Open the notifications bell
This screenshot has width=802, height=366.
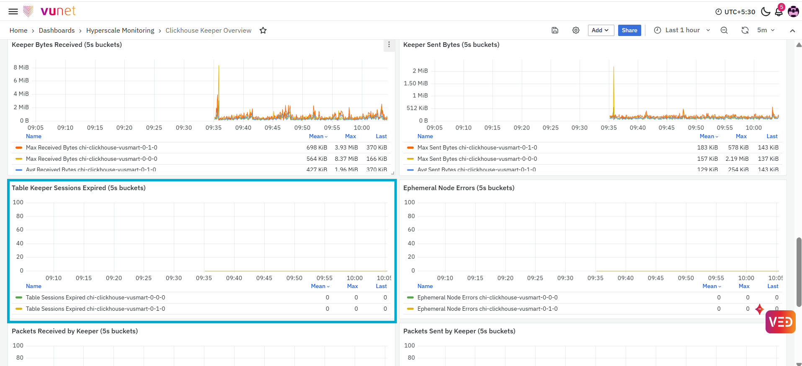(779, 12)
